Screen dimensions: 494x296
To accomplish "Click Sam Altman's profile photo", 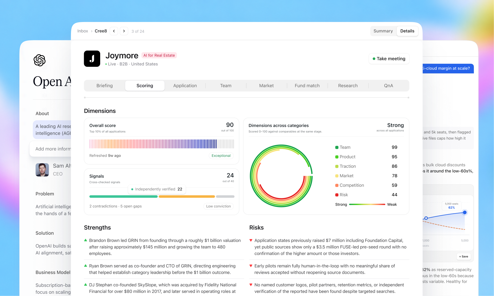I will 42,170.
